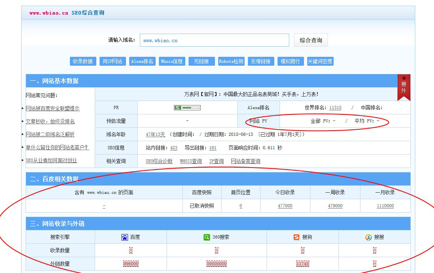The width and height of the screenshot is (434, 273).
Task: Click the 搜狗 orange icon
Action: click(297, 237)
